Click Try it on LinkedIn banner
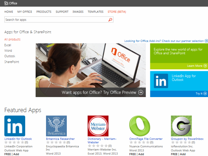This screenshot has width=208, height=156. [x=201, y=93]
